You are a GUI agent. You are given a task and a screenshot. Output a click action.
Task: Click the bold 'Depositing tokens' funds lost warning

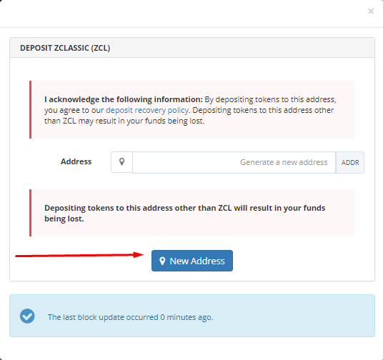tap(184, 214)
